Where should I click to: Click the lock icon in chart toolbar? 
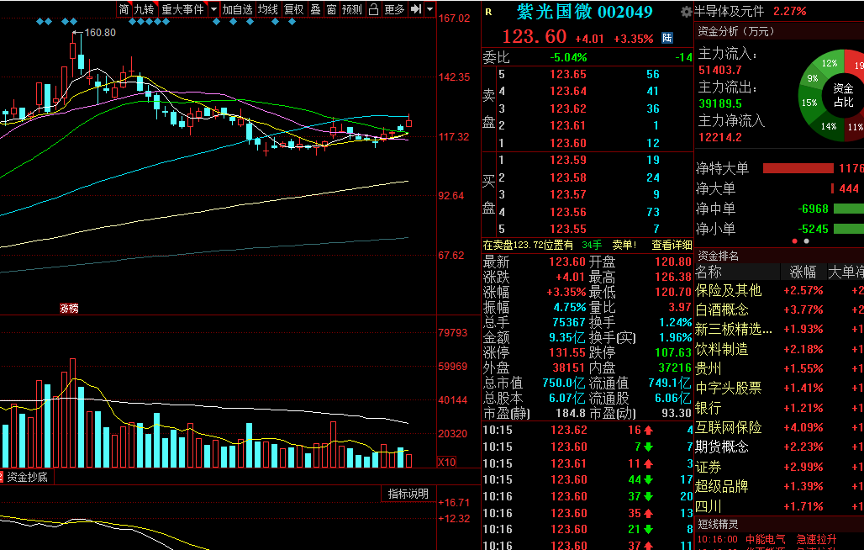[374, 8]
